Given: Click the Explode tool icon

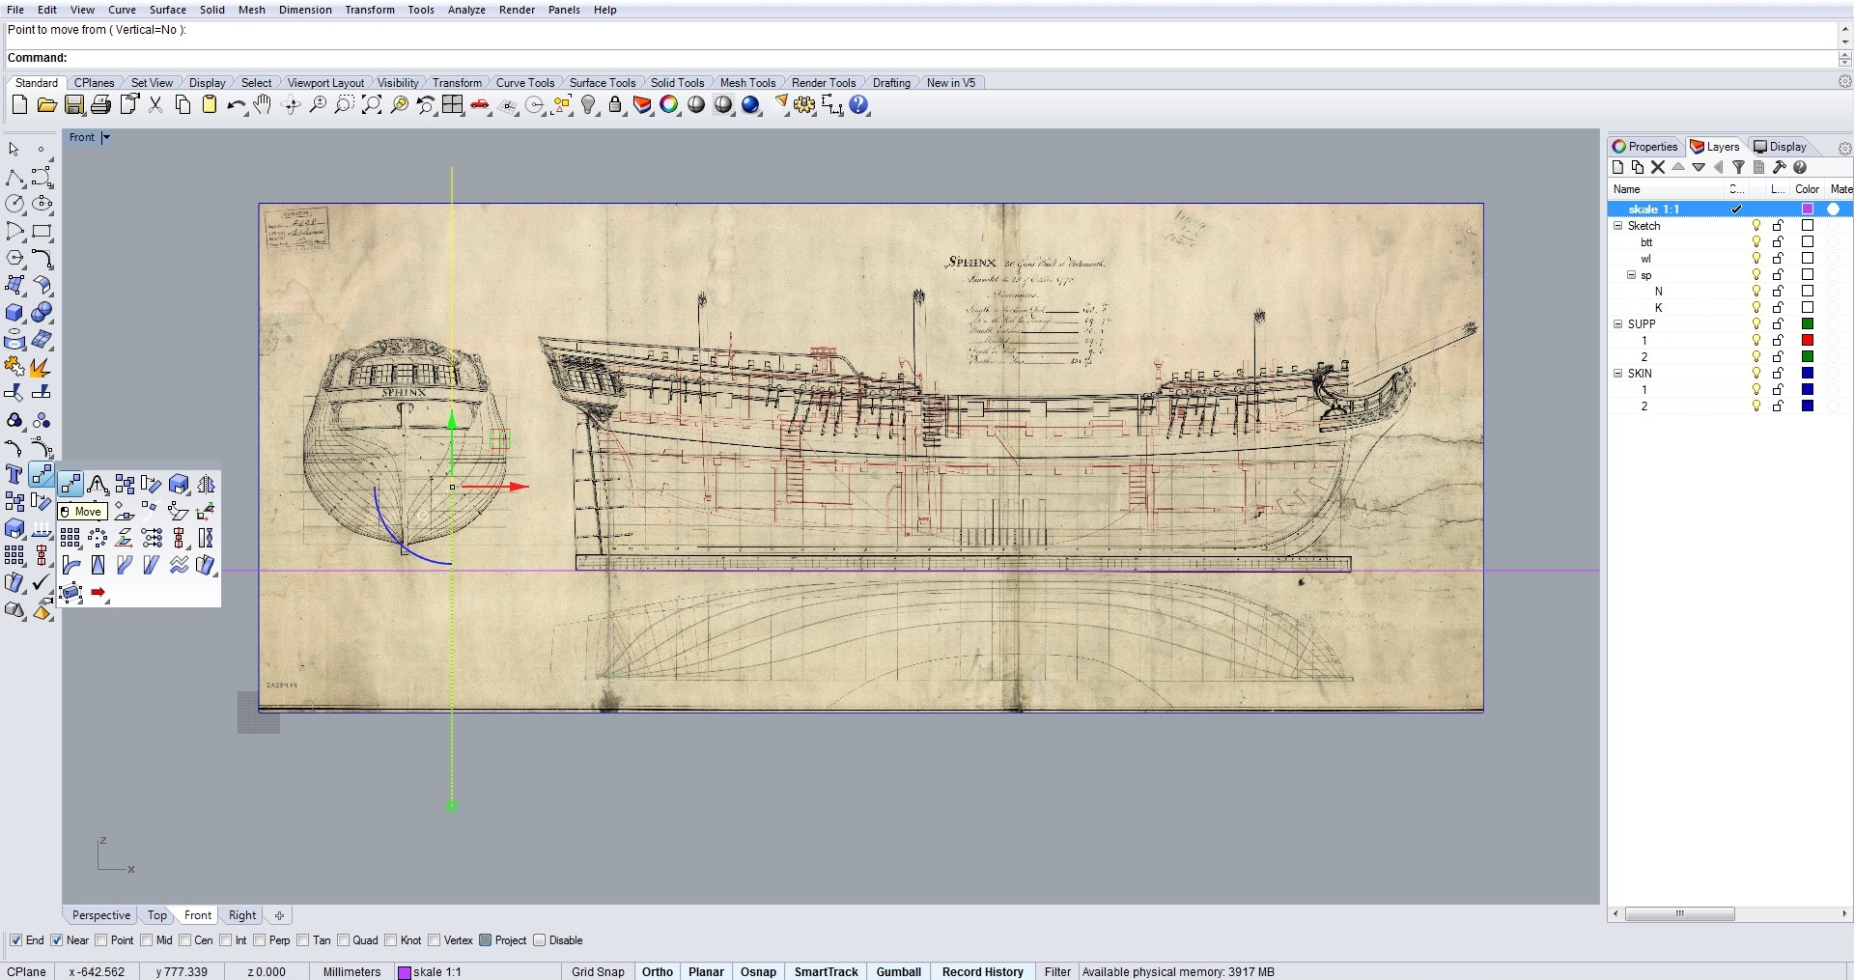Looking at the screenshot, I should click(40, 368).
